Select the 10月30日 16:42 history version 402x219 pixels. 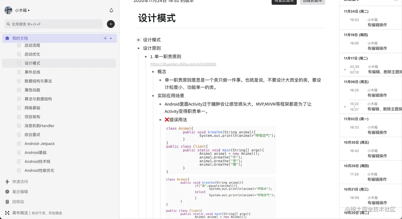[x=371, y=153]
